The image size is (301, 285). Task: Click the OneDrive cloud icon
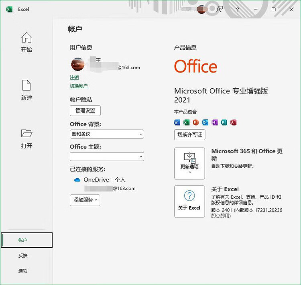point(77,180)
